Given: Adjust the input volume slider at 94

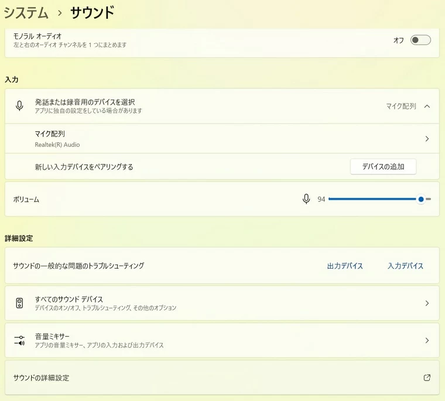Looking at the screenshot, I should 380,199.
